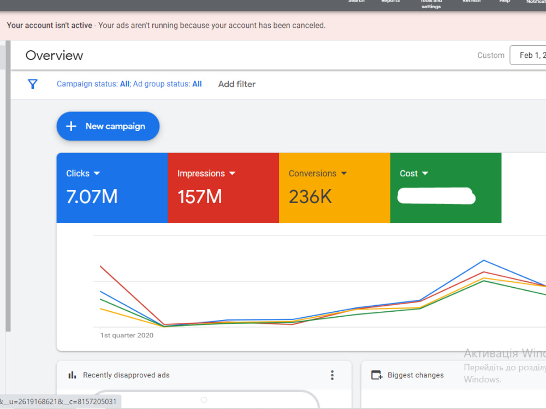Screen dimensions: 546x409
Task: Click Refresh in the top bar
Action: [x=472, y=2]
